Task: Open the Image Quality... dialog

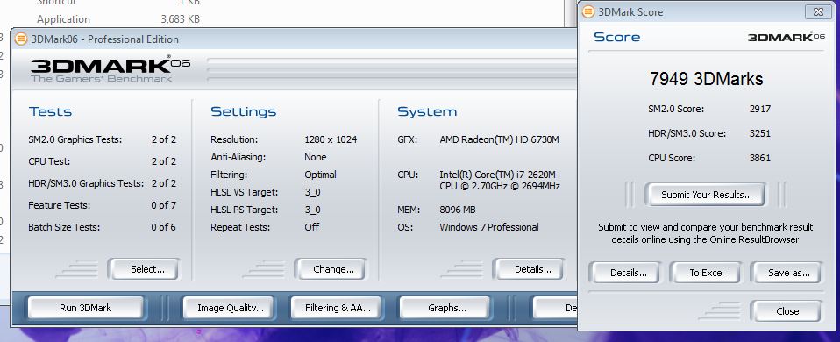Action: pos(228,308)
